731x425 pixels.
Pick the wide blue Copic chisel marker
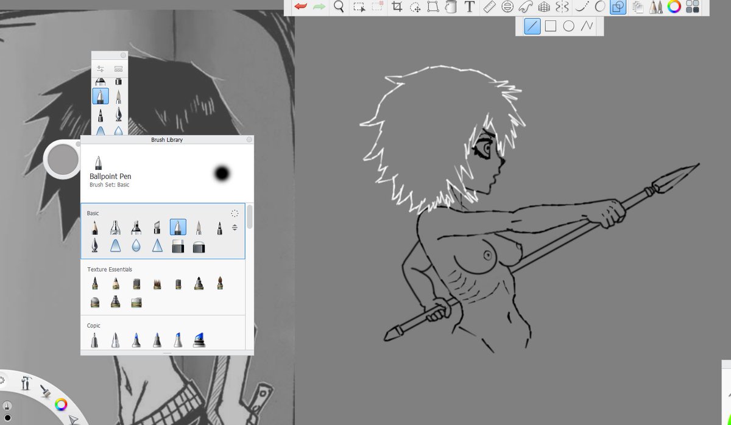coord(199,340)
